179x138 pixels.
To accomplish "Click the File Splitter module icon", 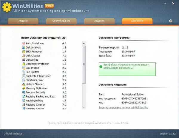I will [x=24, y=72].
